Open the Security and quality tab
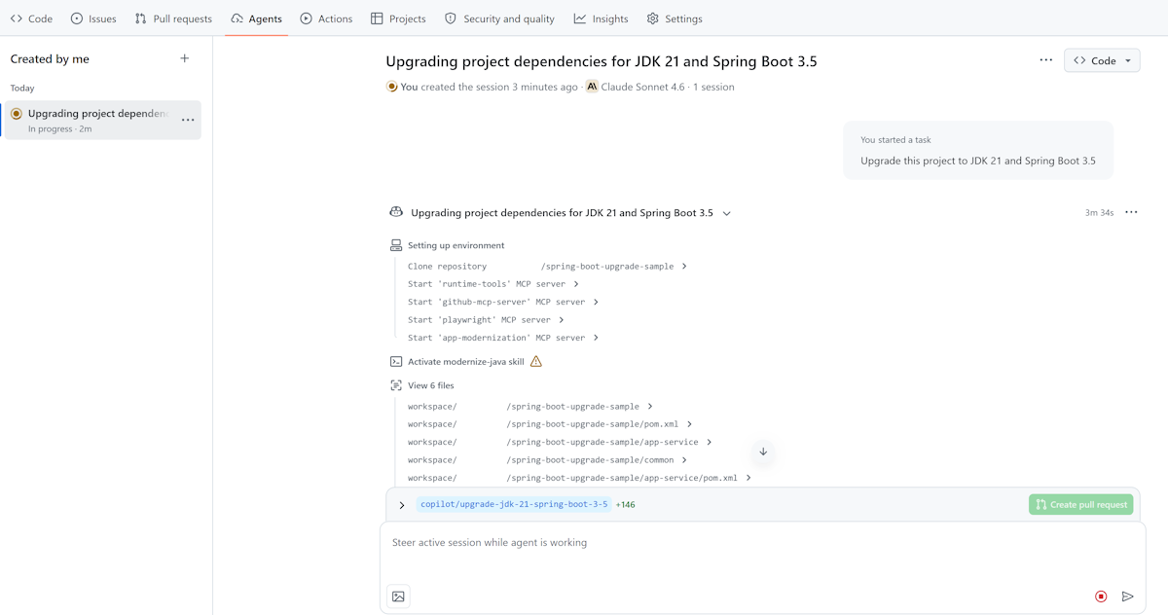Image resolution: width=1168 pixels, height=615 pixels. click(499, 18)
